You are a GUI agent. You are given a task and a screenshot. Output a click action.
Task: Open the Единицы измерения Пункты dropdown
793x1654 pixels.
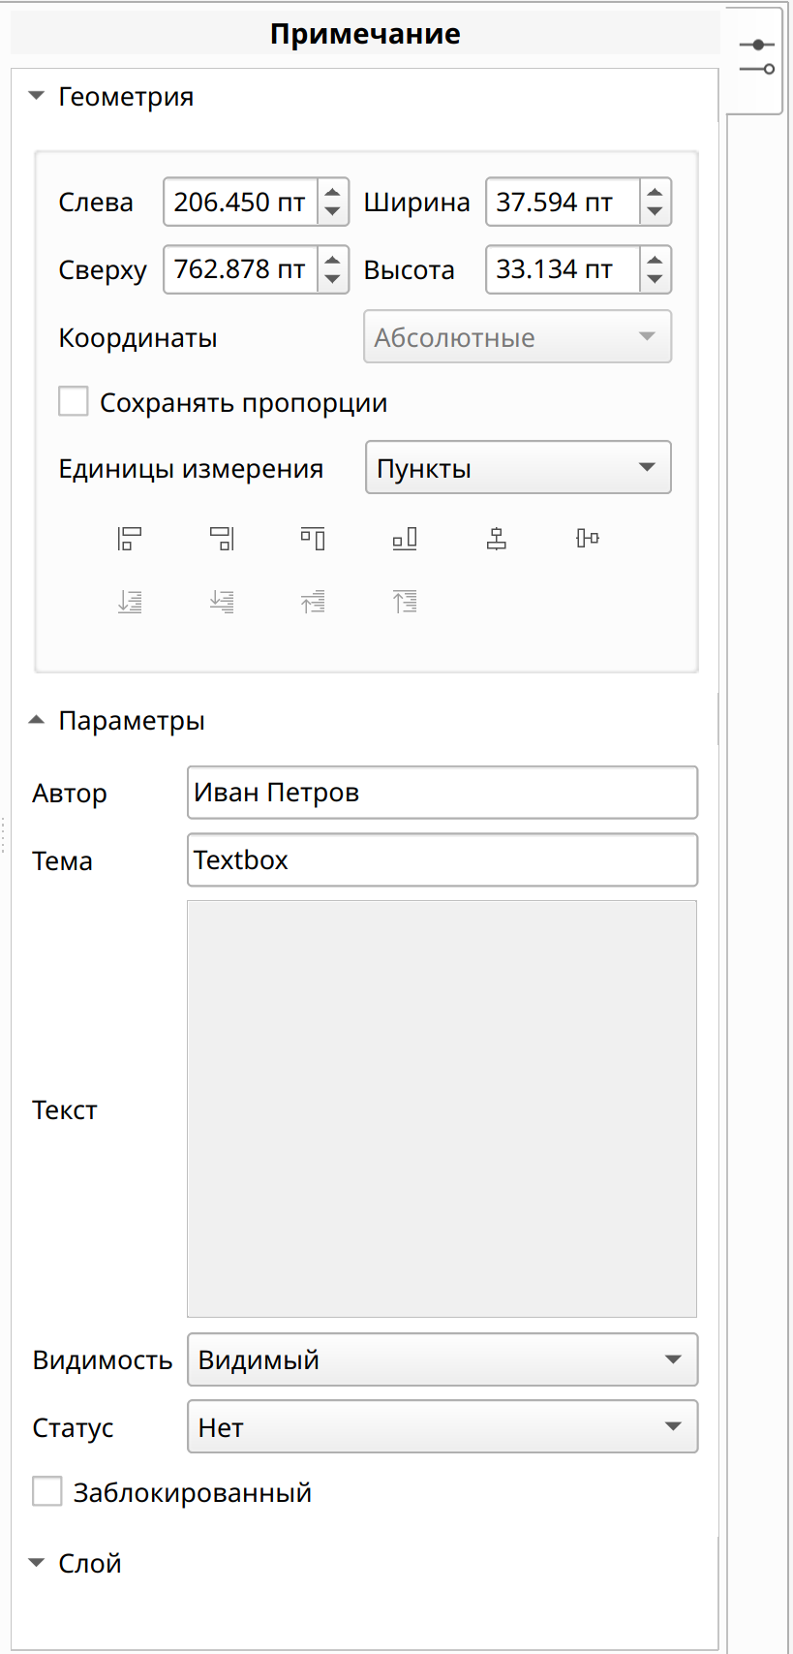click(x=518, y=467)
